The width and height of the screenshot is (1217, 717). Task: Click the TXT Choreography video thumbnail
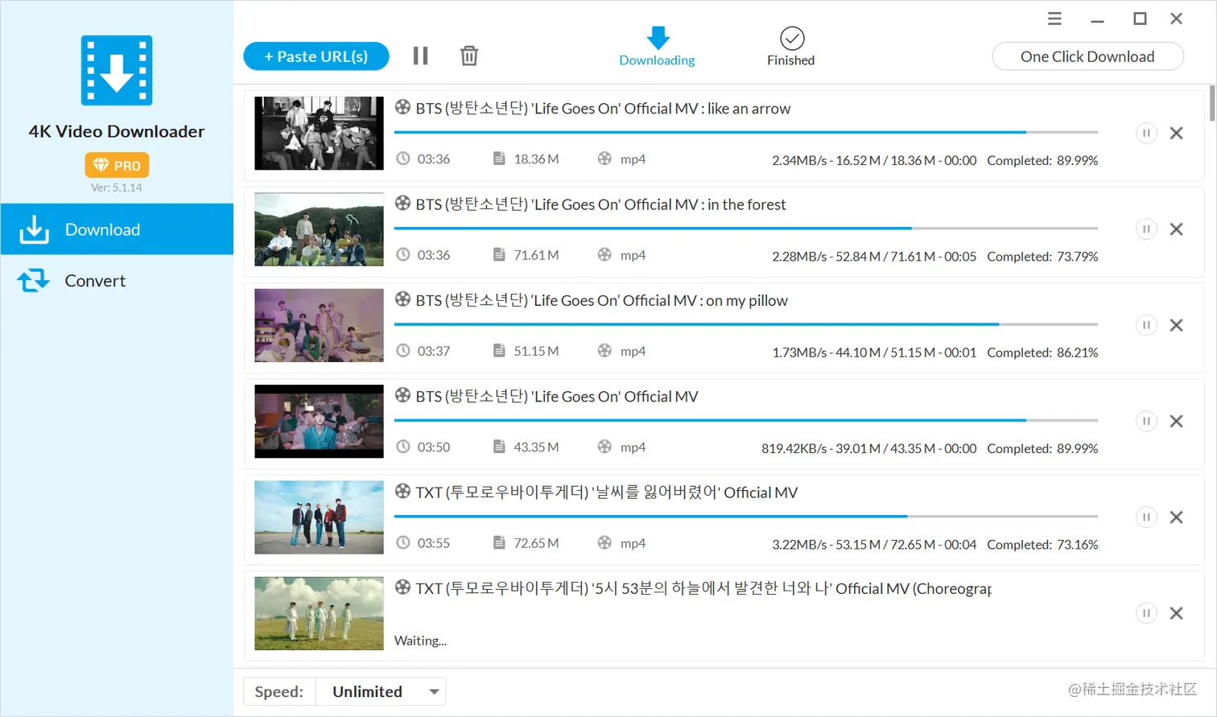(319, 613)
